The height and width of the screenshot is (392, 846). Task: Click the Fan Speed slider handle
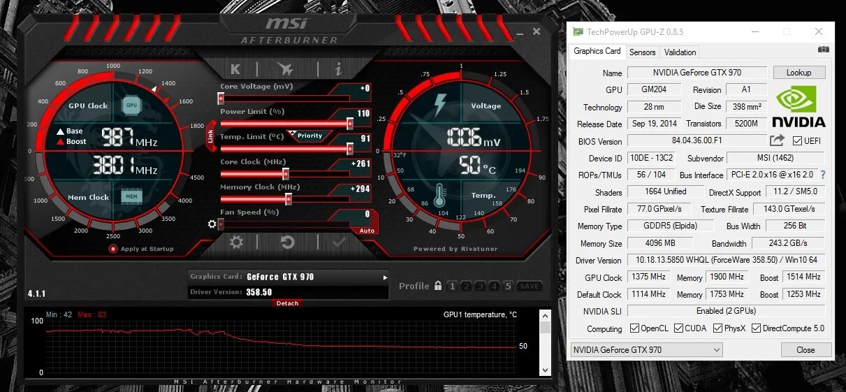pyautogui.click(x=221, y=224)
